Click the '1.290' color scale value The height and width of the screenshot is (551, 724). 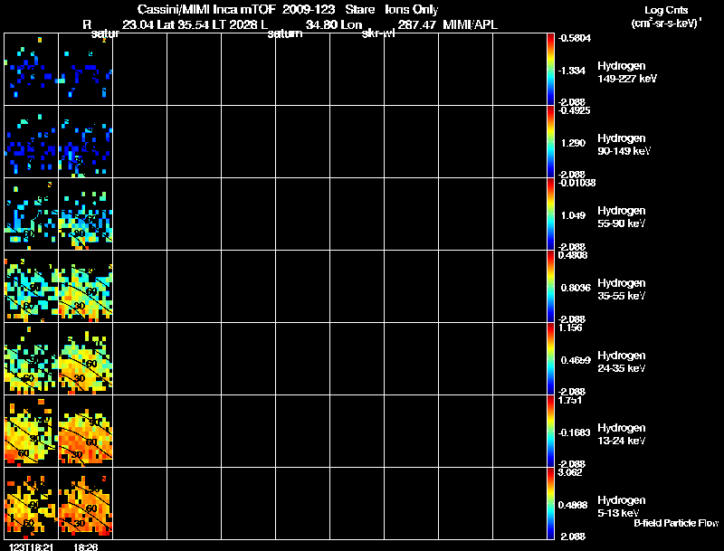pos(573,143)
